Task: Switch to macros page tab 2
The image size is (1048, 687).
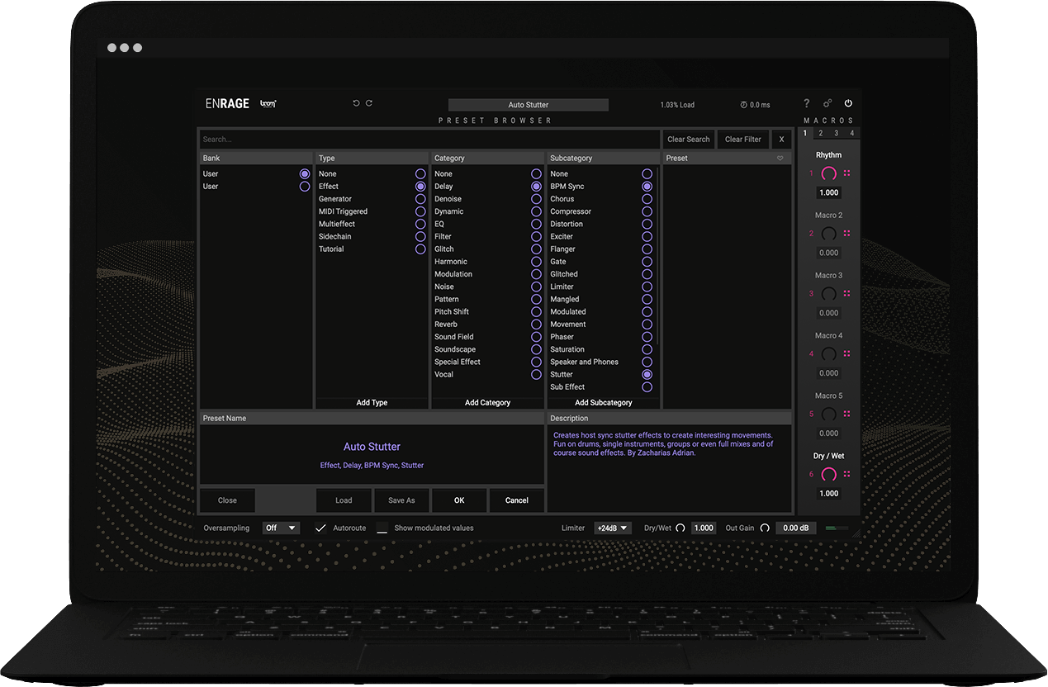Action: click(x=821, y=133)
